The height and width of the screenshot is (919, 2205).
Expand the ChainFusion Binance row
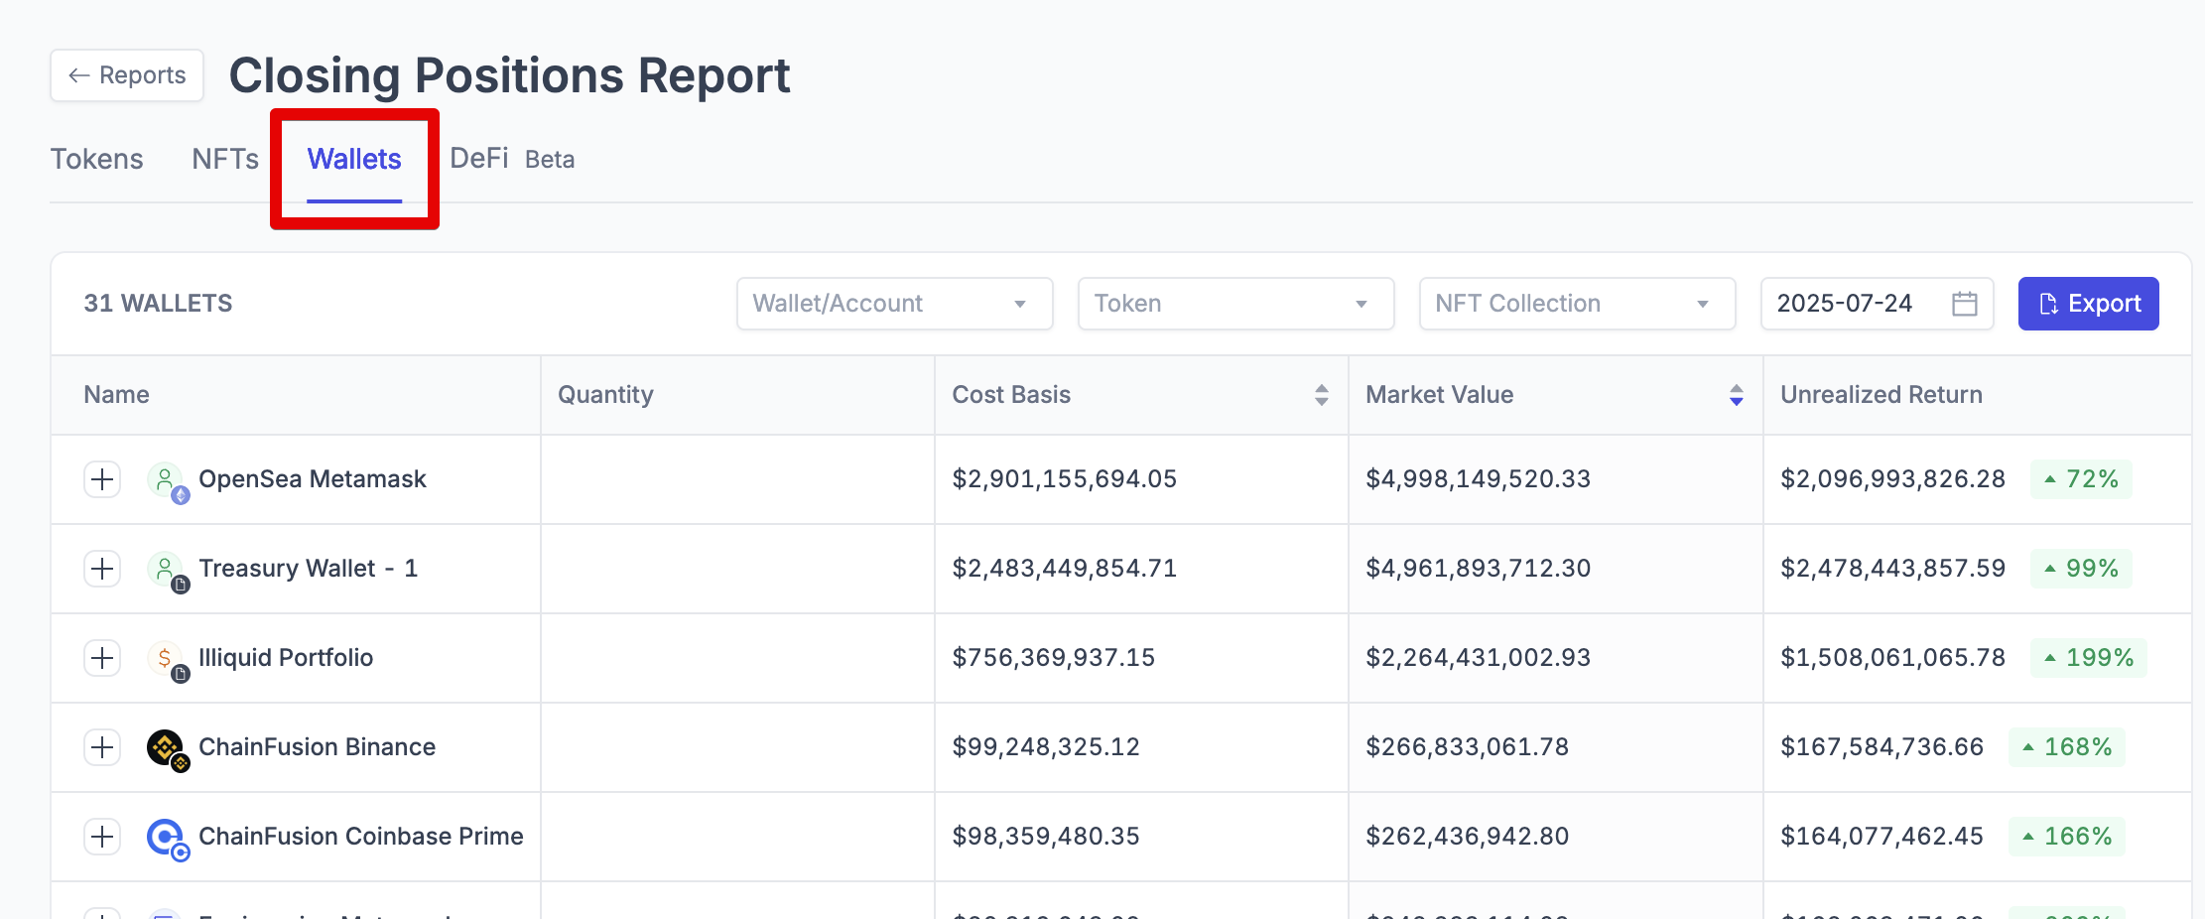(x=102, y=747)
